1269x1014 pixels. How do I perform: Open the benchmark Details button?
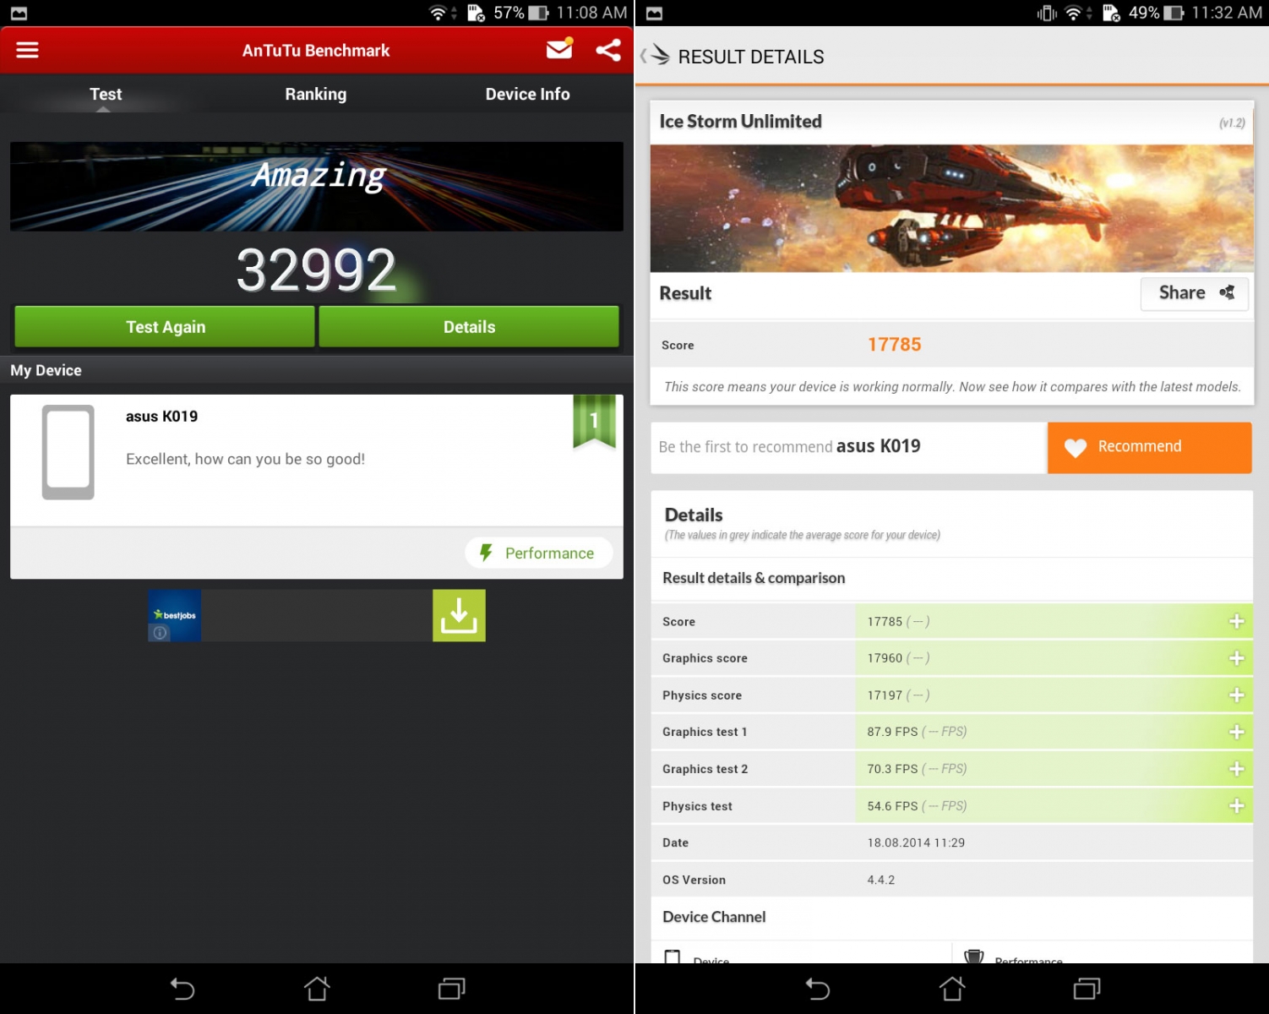[469, 327]
